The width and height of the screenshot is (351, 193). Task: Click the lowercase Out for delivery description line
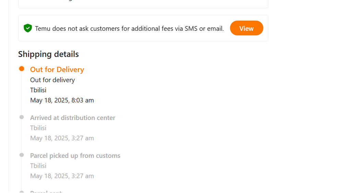point(52,80)
